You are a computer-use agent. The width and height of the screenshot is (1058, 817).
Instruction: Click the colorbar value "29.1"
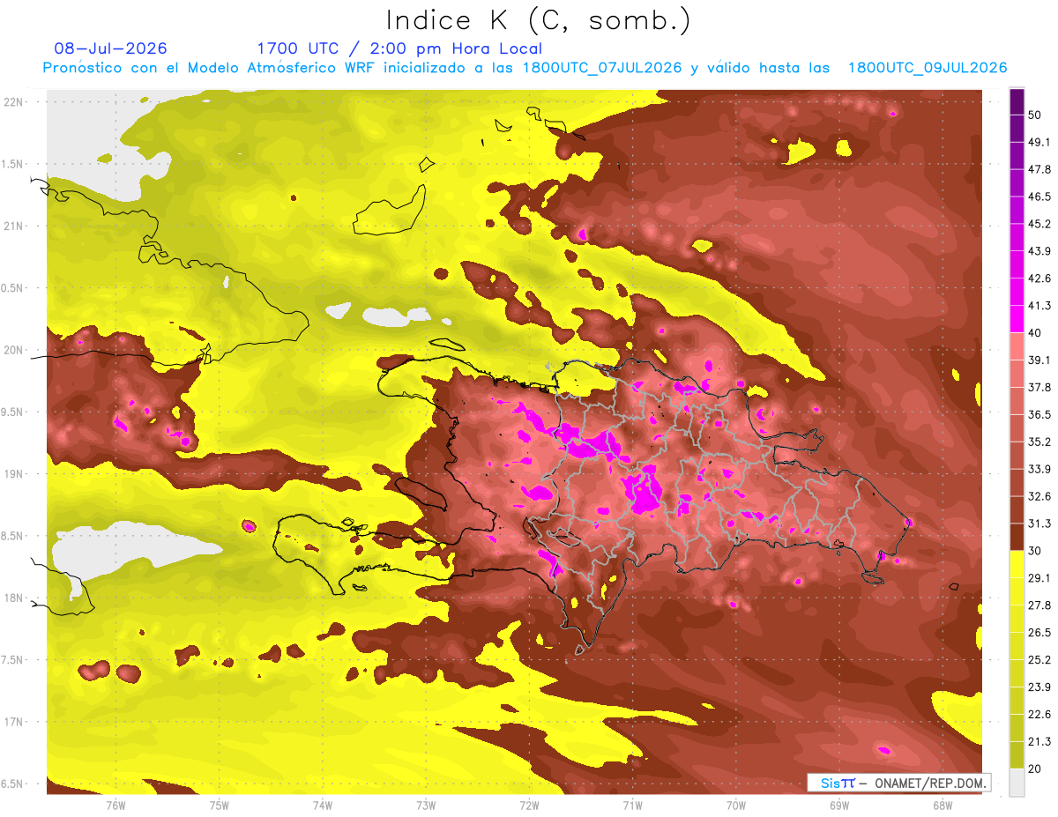[1039, 578]
